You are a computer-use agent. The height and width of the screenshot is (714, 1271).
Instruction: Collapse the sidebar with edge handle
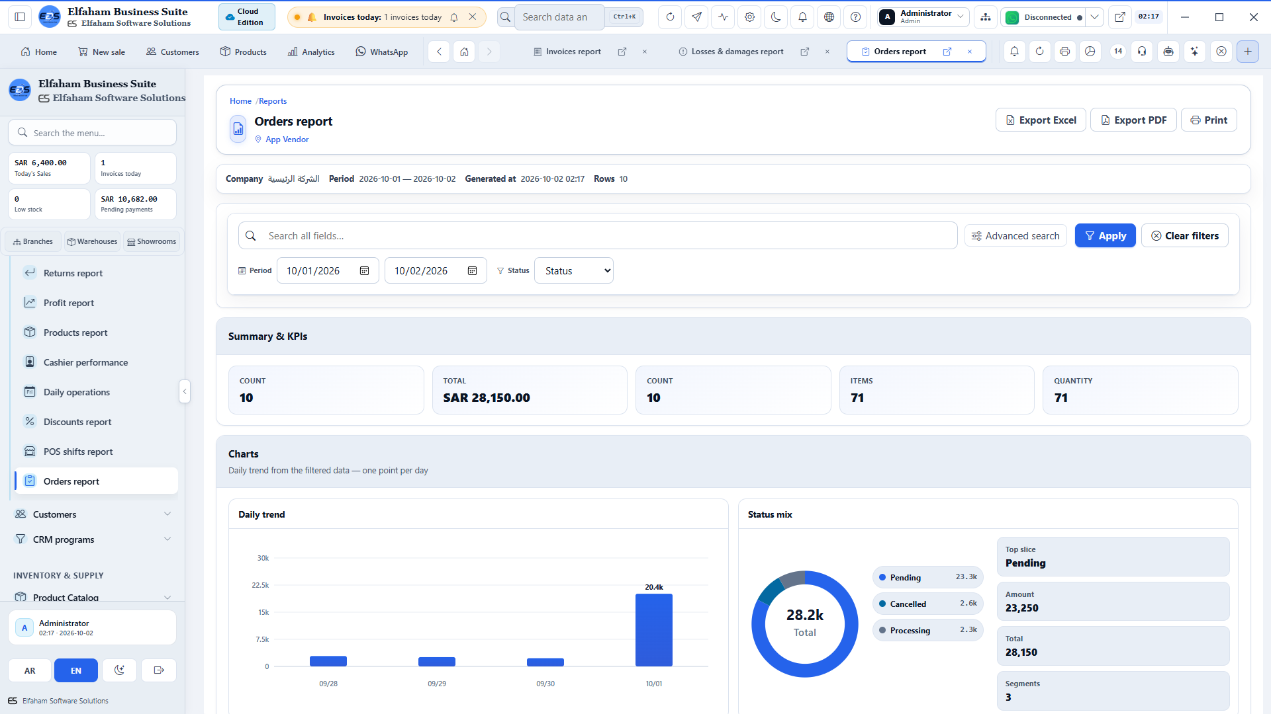pyautogui.click(x=185, y=391)
